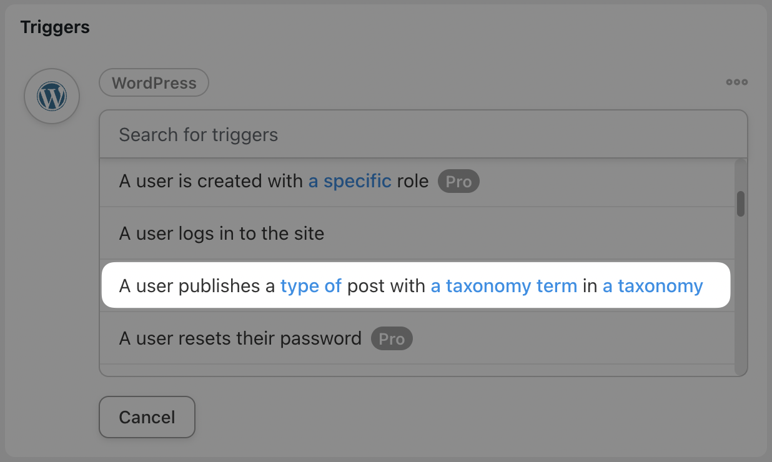This screenshot has height=462, width=772.
Task: Click the partially visible row at the list bottom
Action: [x=417, y=370]
